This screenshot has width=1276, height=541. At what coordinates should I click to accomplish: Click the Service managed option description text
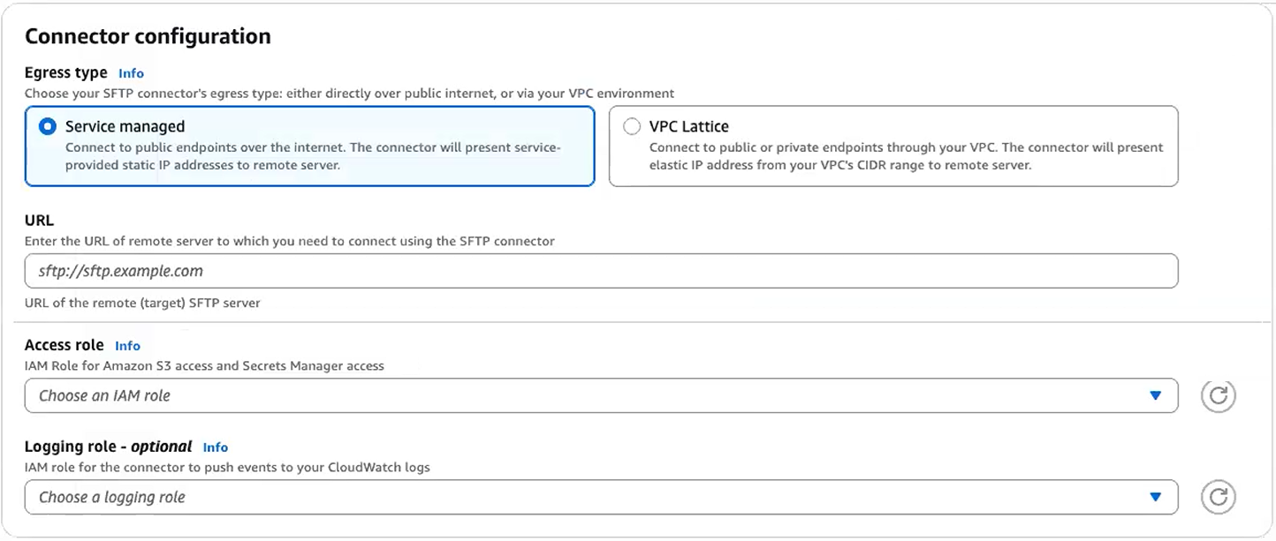coord(313,156)
